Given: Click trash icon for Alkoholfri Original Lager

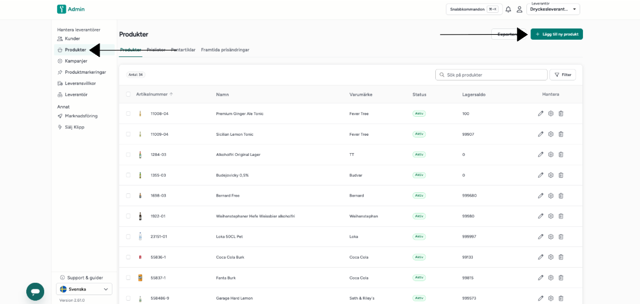Looking at the screenshot, I should tap(561, 154).
